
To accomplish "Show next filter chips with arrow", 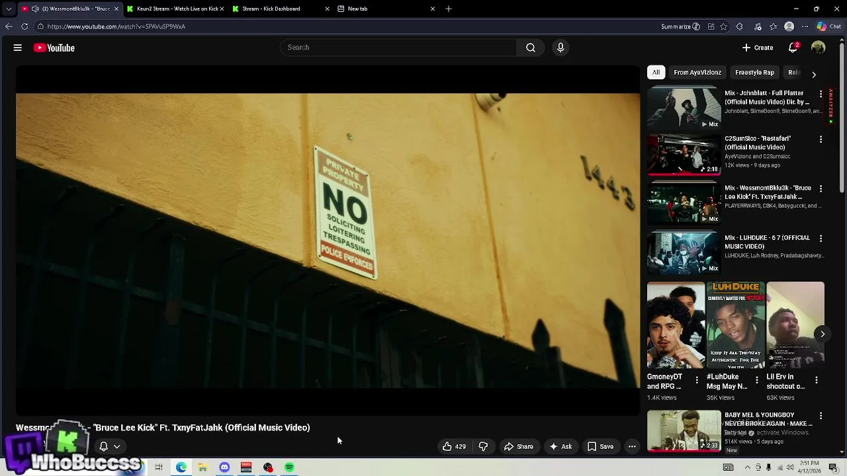I will [814, 75].
